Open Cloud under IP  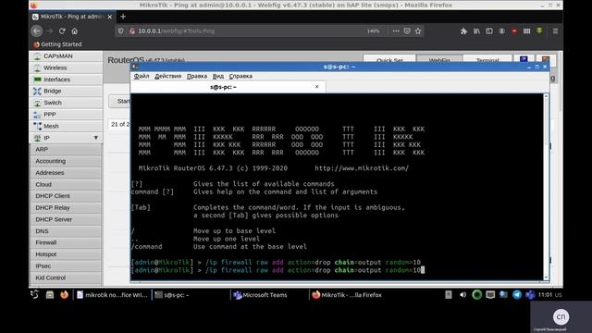tap(66, 184)
